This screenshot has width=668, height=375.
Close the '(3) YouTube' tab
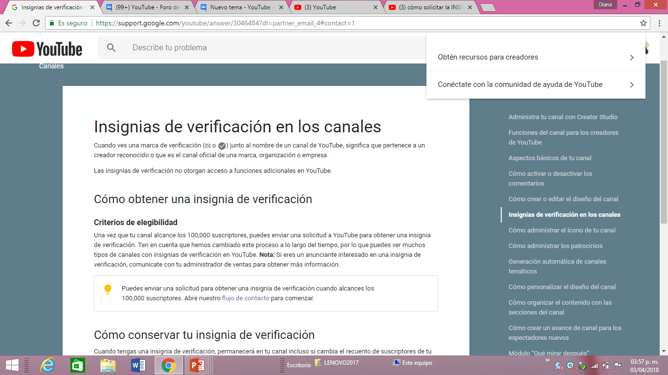[376, 7]
